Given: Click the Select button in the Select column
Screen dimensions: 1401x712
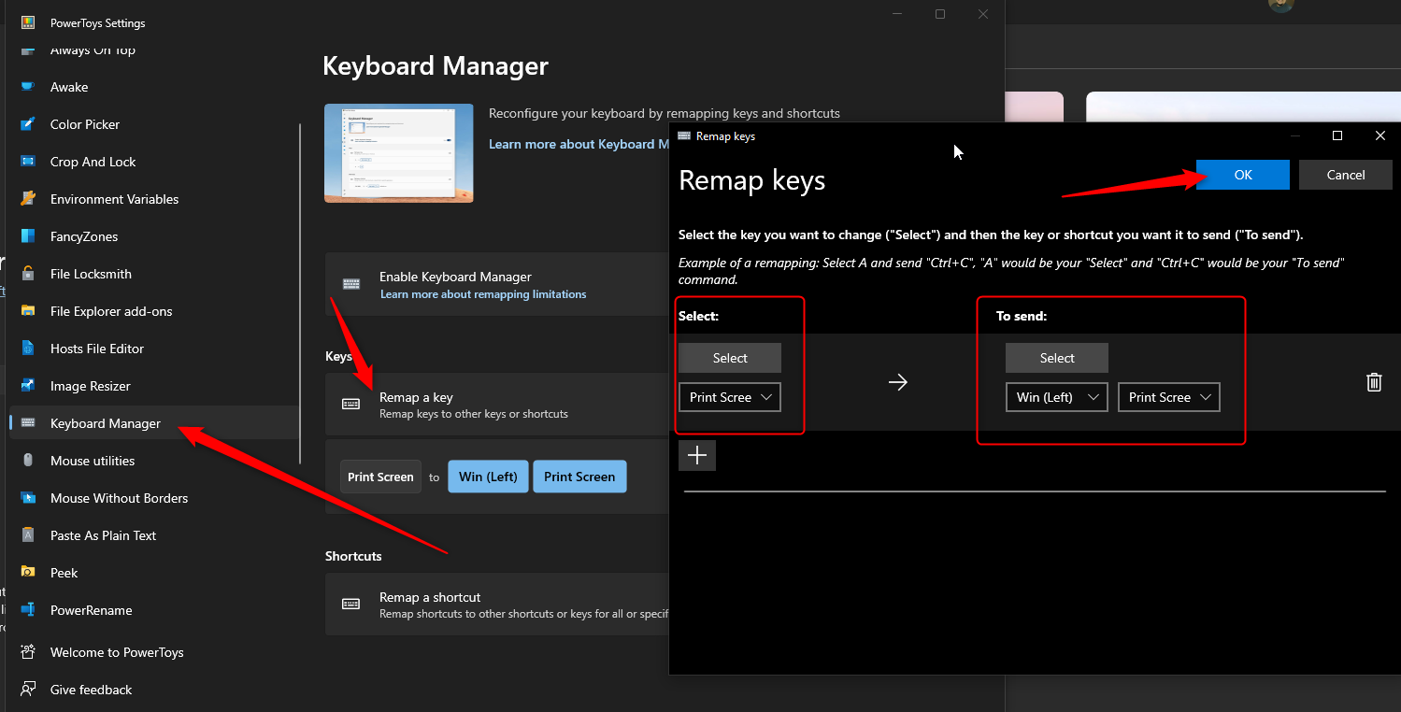Looking at the screenshot, I should click(729, 358).
